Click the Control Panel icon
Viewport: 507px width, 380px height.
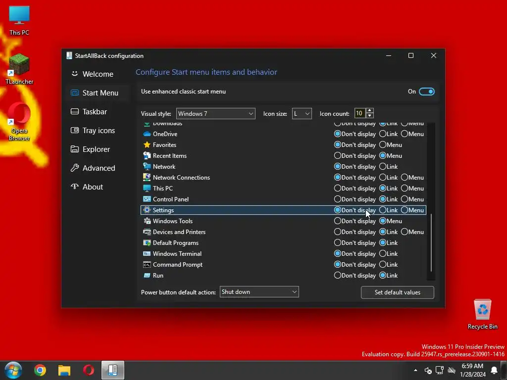point(147,199)
